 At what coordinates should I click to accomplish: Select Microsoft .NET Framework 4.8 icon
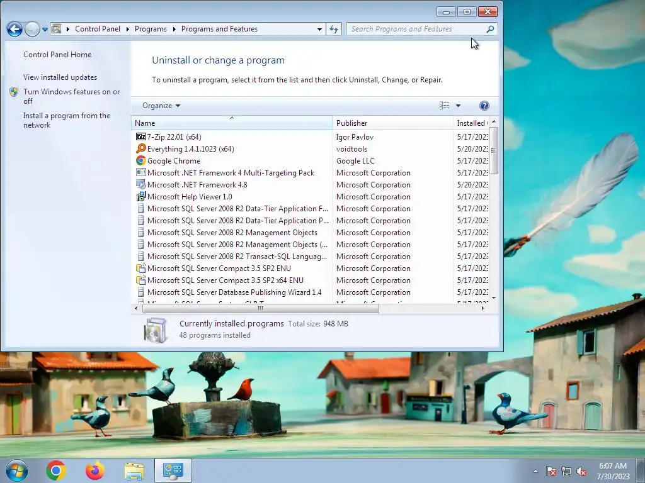(140, 184)
